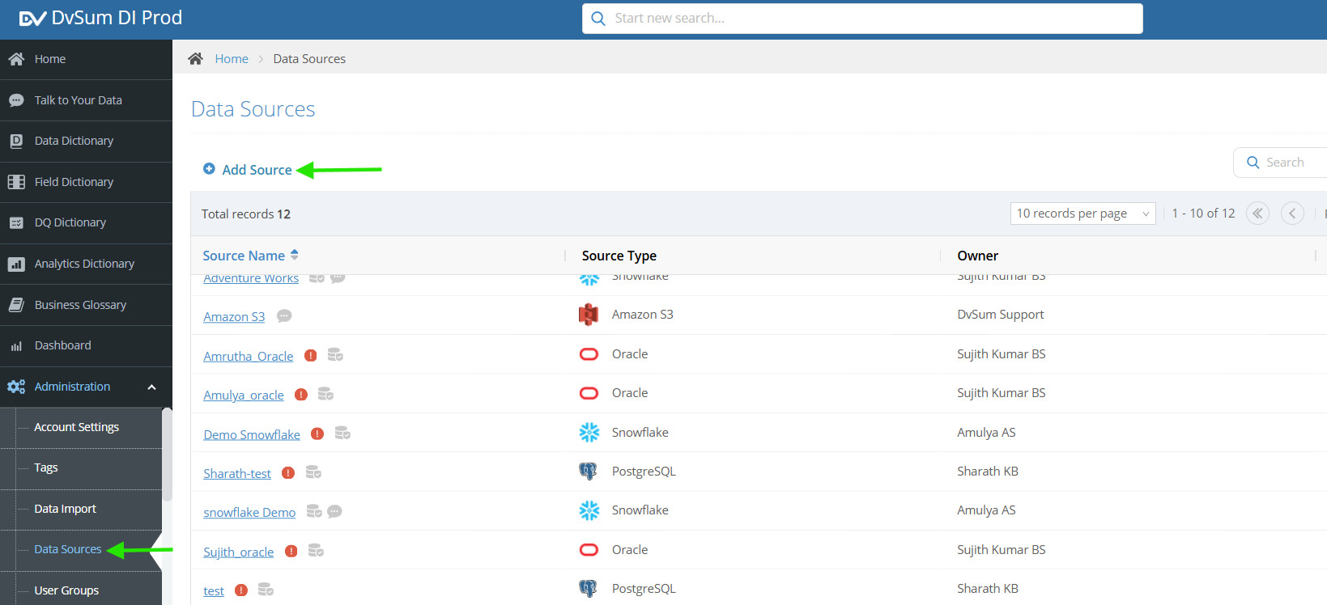The width and height of the screenshot is (1327, 605).
Task: Select Data Sources submenu item
Action: [x=68, y=549]
